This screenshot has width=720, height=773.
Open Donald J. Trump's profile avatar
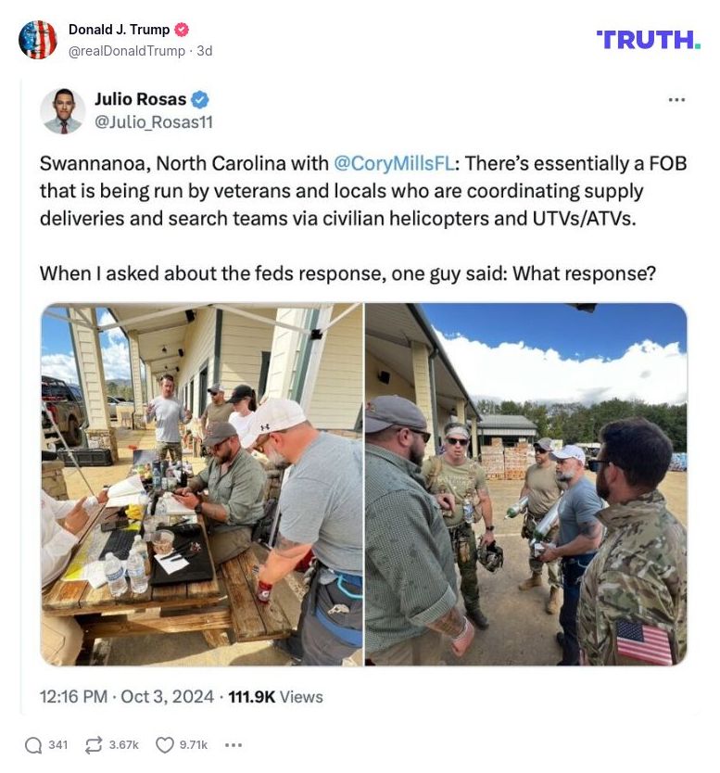point(38,40)
